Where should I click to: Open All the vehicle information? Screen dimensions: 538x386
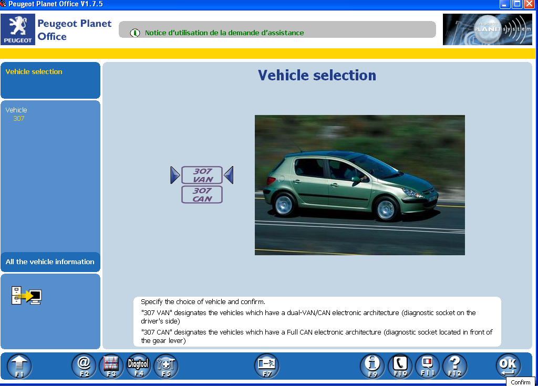(x=50, y=262)
